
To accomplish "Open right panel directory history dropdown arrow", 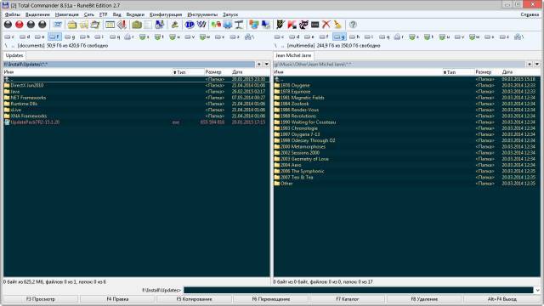I will point(536,65).
